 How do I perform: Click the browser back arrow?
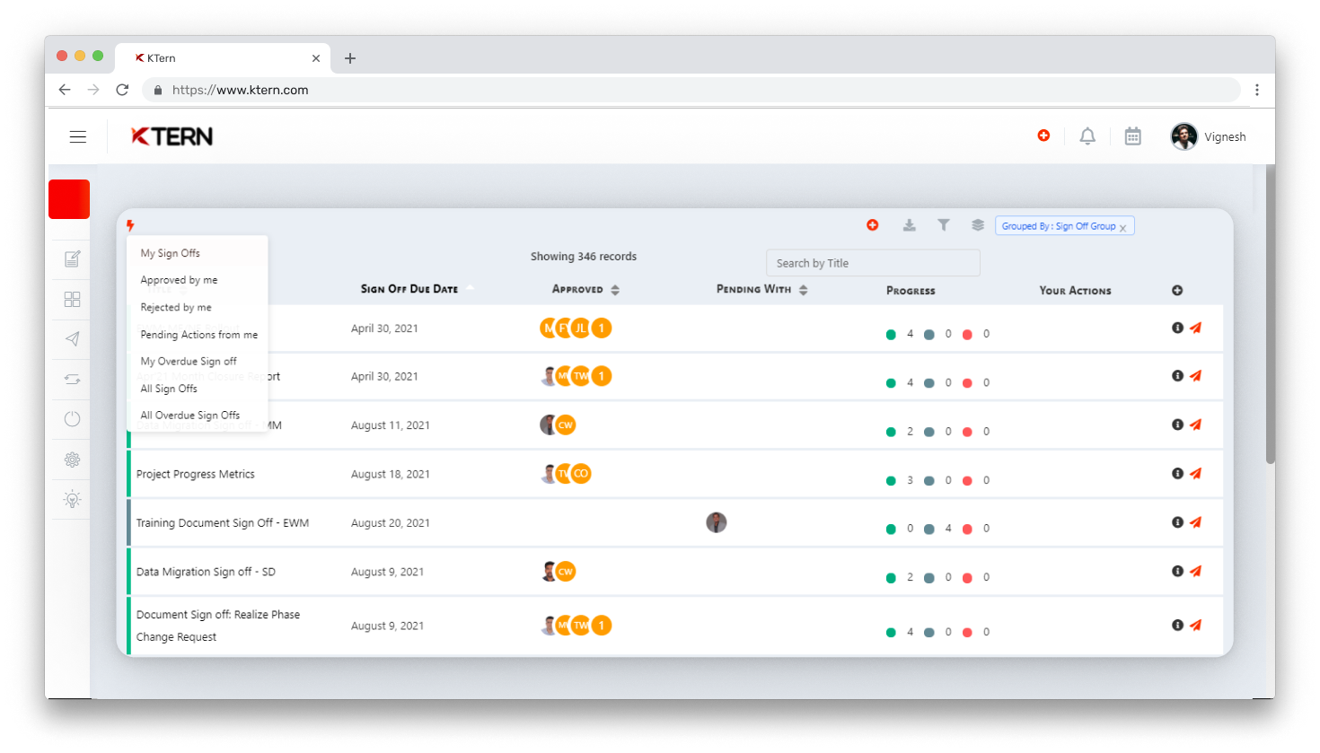point(65,90)
